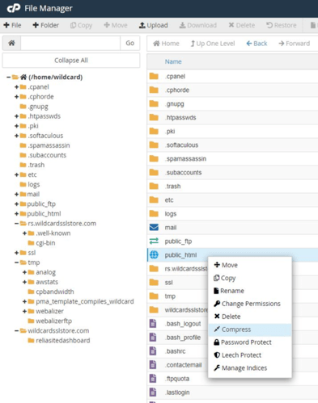The width and height of the screenshot is (318, 403).
Task: Create new folder with plus Folder button
Action: pyautogui.click(x=45, y=25)
